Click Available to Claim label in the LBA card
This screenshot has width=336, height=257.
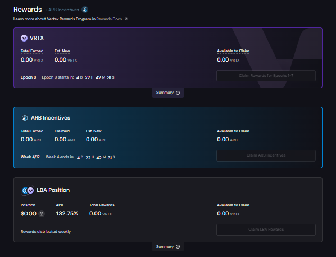(233, 205)
